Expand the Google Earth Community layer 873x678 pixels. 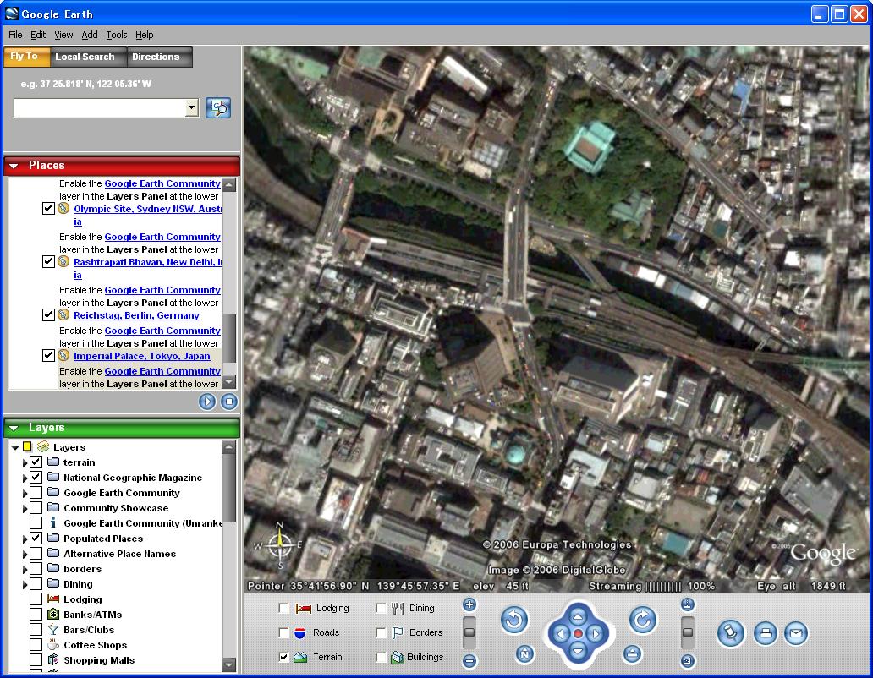click(25, 493)
